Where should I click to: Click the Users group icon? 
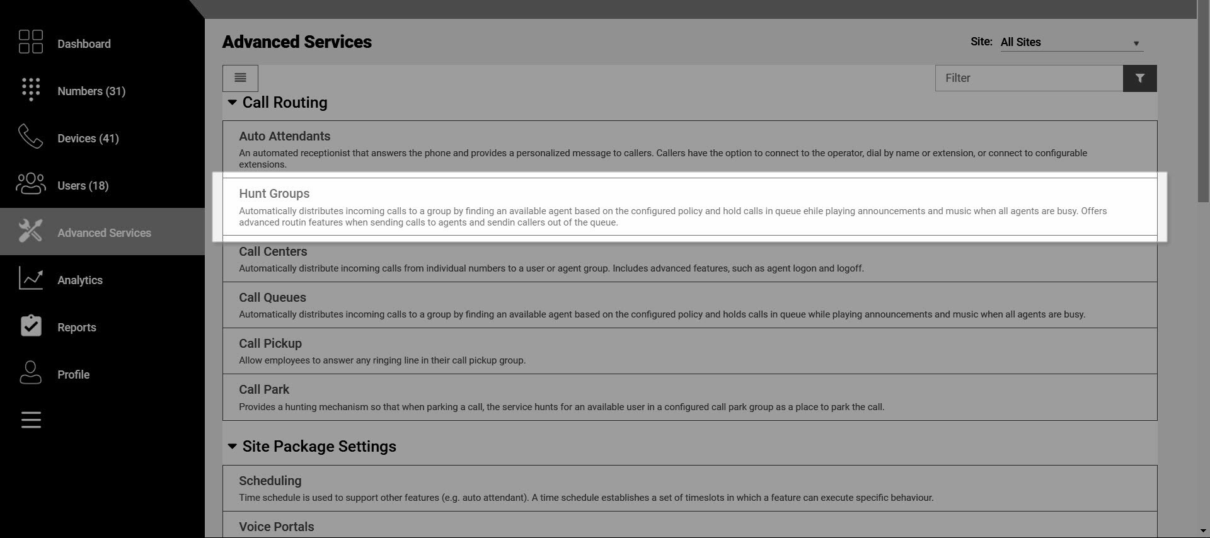point(30,184)
